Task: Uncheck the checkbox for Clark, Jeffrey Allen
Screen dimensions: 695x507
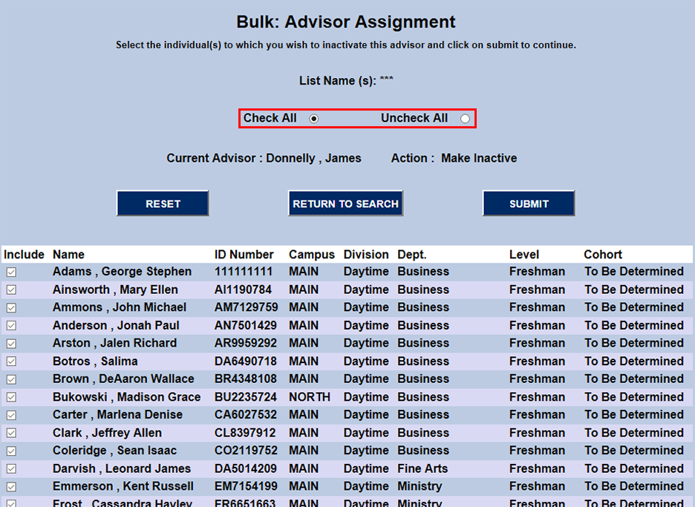Action: point(10,432)
